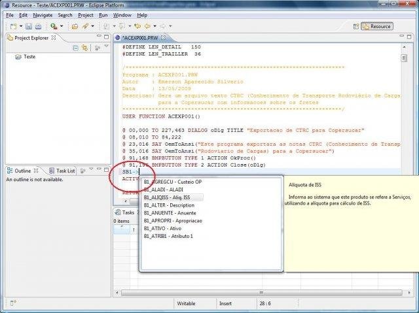
Task: Choose B1_ATRIB1 - Atributo 1 suggestion
Action: pyautogui.click(x=168, y=236)
